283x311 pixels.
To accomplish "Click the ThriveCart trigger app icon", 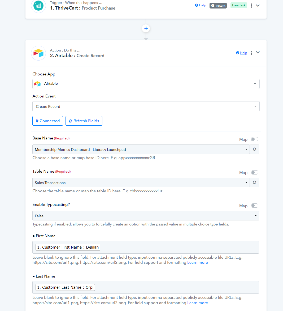I will (x=38, y=6).
